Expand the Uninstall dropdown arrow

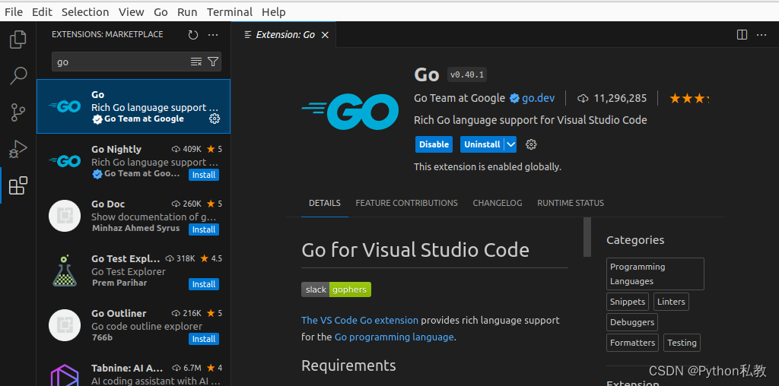tap(510, 144)
